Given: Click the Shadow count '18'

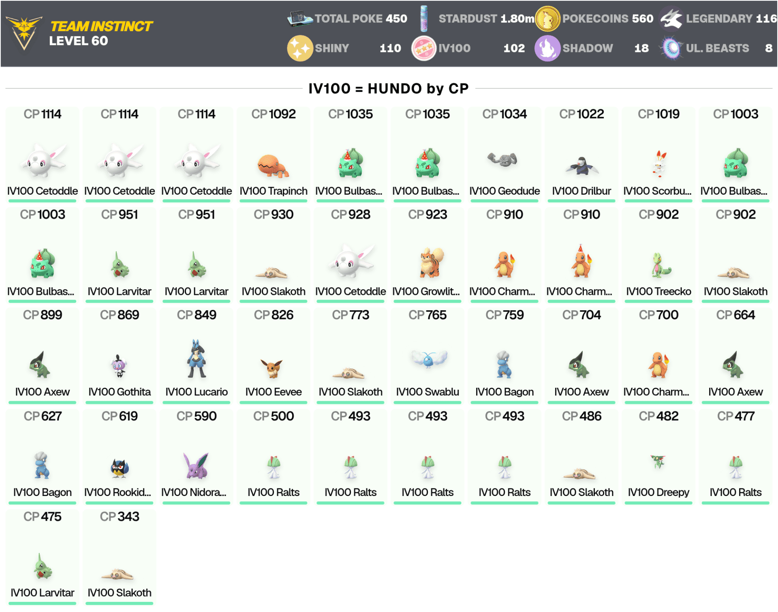Looking at the screenshot, I should pos(641,48).
